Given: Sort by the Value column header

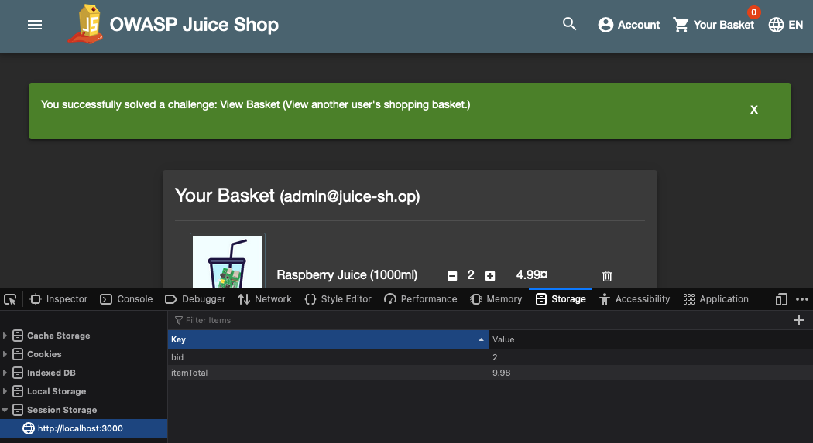Looking at the screenshot, I should 650,339.
